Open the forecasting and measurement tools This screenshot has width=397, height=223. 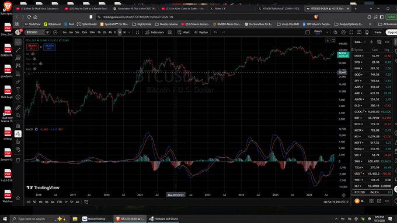tap(18, 73)
